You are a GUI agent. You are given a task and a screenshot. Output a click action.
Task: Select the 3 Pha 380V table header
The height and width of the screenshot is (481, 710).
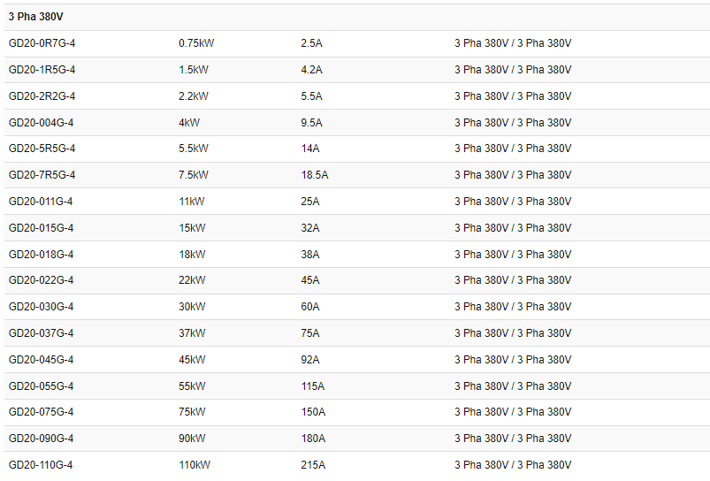point(35,17)
